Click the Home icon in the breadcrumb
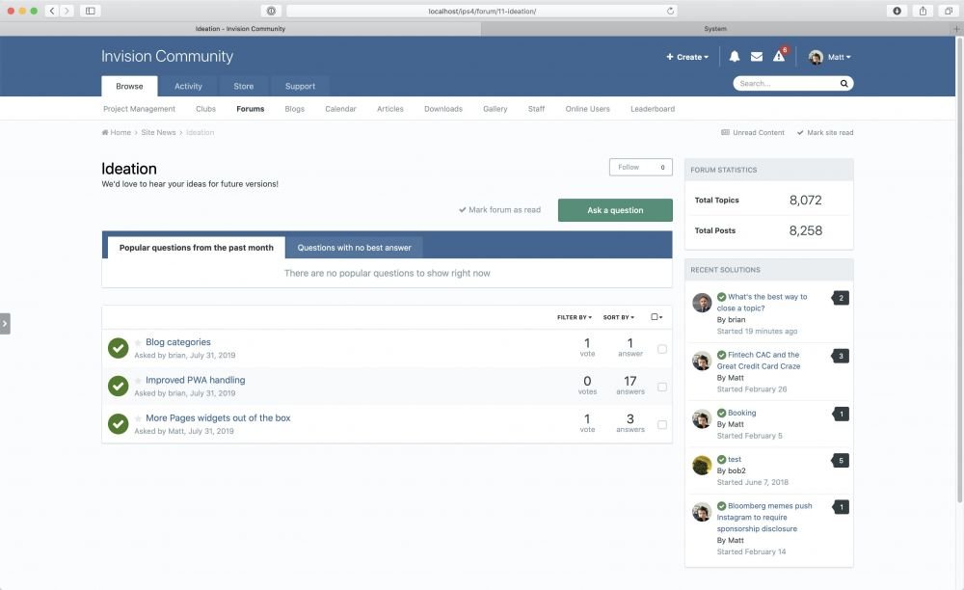Image resolution: width=964 pixels, height=590 pixels. pos(105,132)
